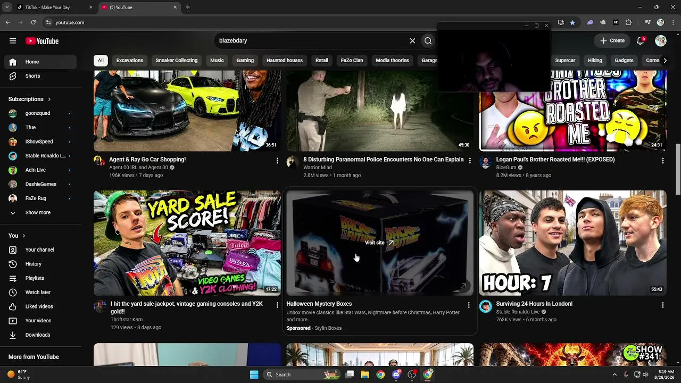This screenshot has height=383, width=681.
Task: Select the Haunted houses filter chip
Action: point(285,61)
